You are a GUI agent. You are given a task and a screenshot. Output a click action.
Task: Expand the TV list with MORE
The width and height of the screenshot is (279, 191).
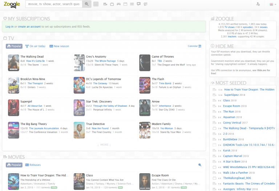pyautogui.click(x=104, y=145)
